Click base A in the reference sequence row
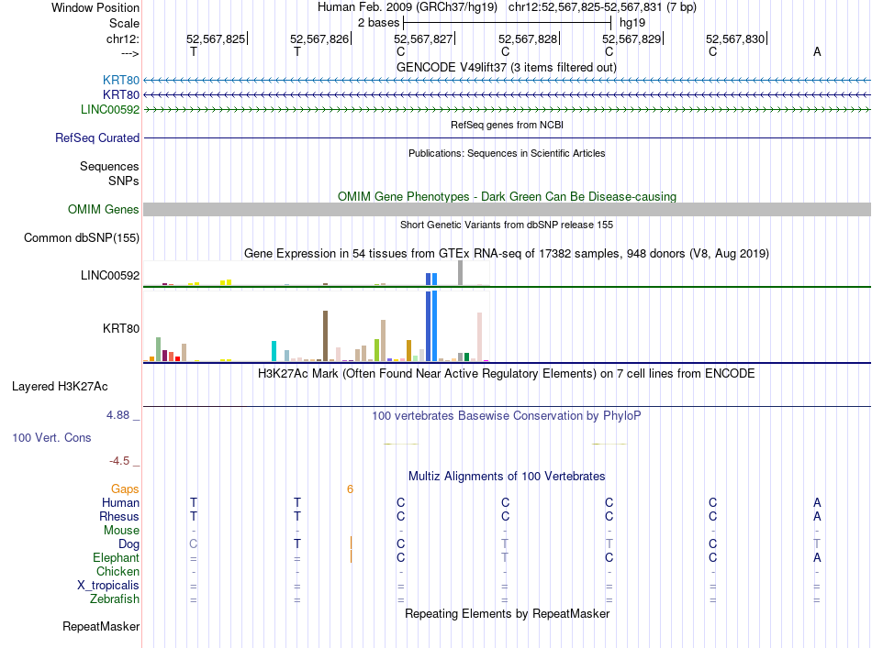 tap(817, 51)
